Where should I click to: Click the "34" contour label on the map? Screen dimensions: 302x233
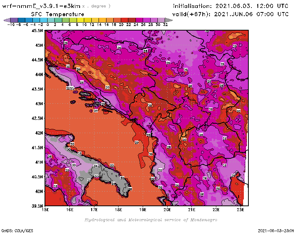pyautogui.click(x=96, y=166)
